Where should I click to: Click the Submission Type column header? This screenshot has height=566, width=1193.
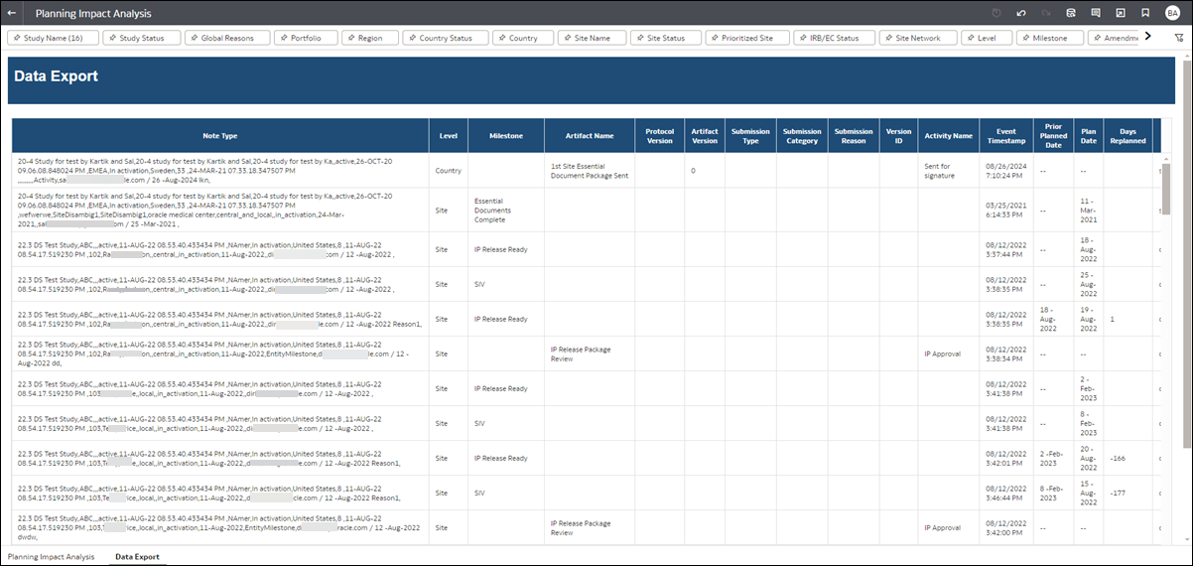tap(750, 136)
